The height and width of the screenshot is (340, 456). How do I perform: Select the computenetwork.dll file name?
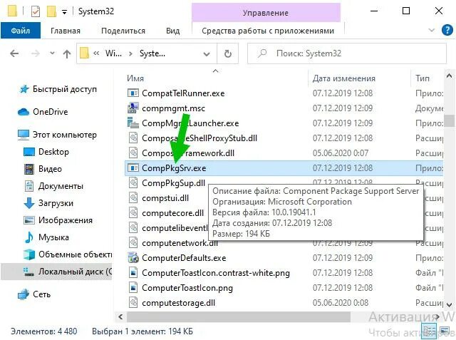click(180, 243)
